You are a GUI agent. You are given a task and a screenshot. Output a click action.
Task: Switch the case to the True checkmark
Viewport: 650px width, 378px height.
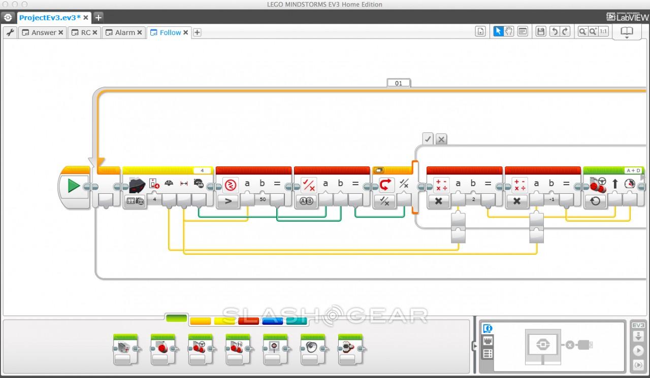coord(428,139)
